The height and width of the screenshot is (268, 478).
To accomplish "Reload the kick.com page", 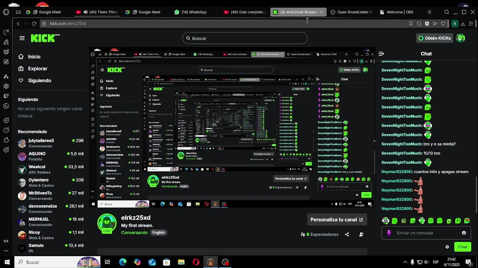I will click(x=34, y=23).
